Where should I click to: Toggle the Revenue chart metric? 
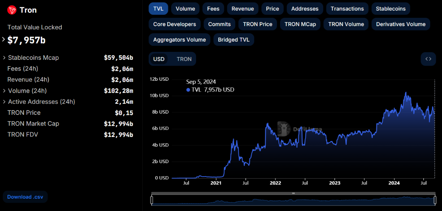pyautogui.click(x=243, y=9)
